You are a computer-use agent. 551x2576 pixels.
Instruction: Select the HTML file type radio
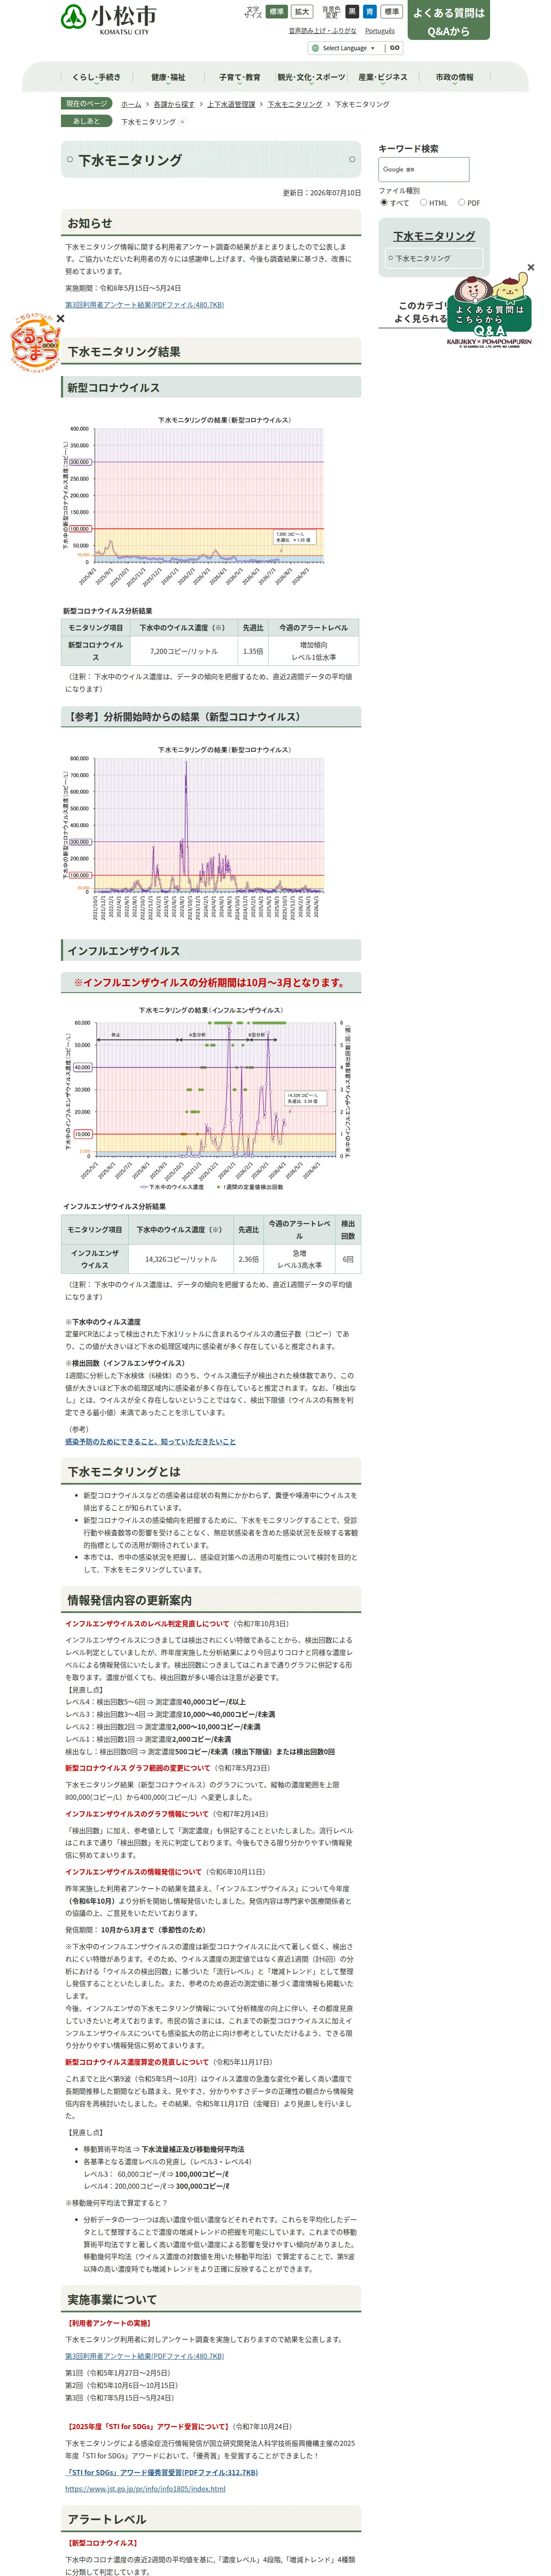(423, 202)
